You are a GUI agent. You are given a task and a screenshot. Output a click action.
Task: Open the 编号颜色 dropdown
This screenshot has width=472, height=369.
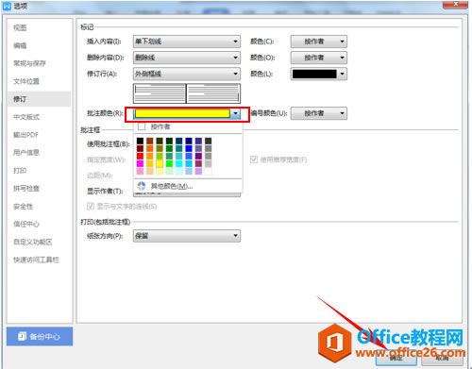click(x=319, y=113)
